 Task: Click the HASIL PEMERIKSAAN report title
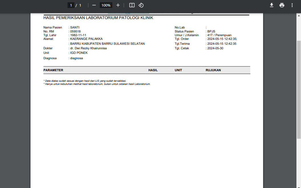(98, 18)
